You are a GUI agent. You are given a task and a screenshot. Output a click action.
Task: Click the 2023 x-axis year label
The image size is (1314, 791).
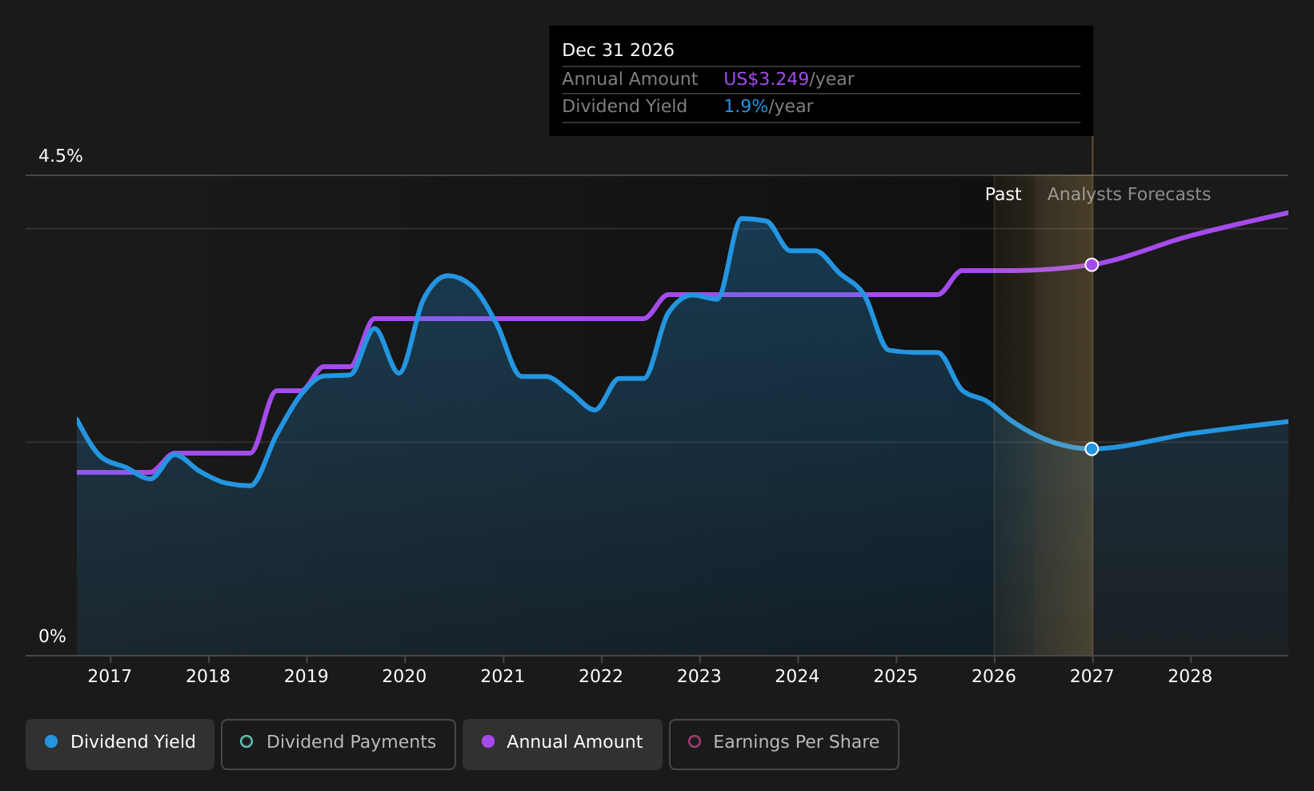point(699,677)
